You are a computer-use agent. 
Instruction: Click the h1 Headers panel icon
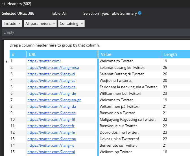[x=3, y=4]
